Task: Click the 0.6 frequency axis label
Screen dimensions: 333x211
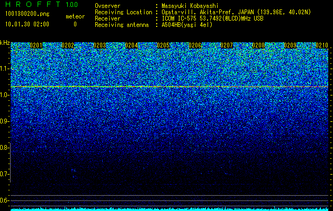Action: pos(4,200)
